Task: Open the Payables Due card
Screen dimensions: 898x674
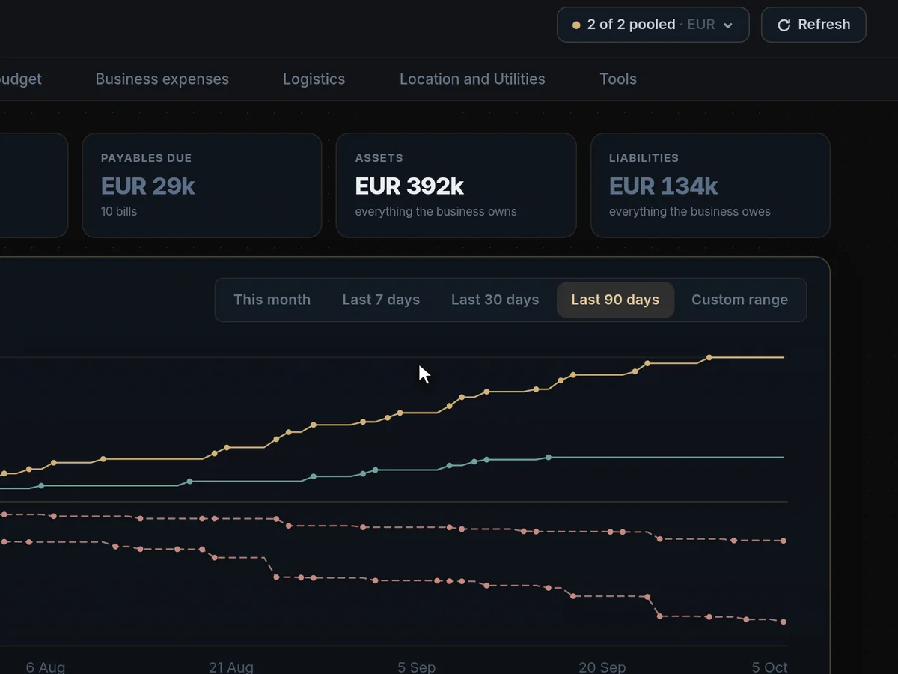Action: click(202, 186)
